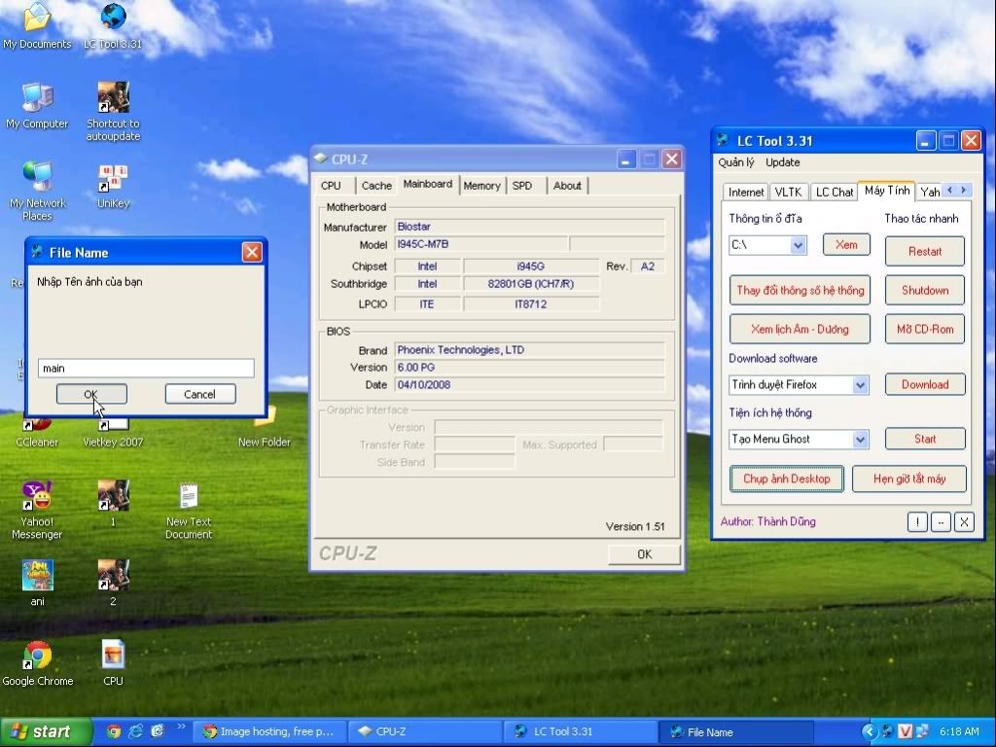
Task: Switch to Internet tab in LC Tool
Action: coord(746,192)
